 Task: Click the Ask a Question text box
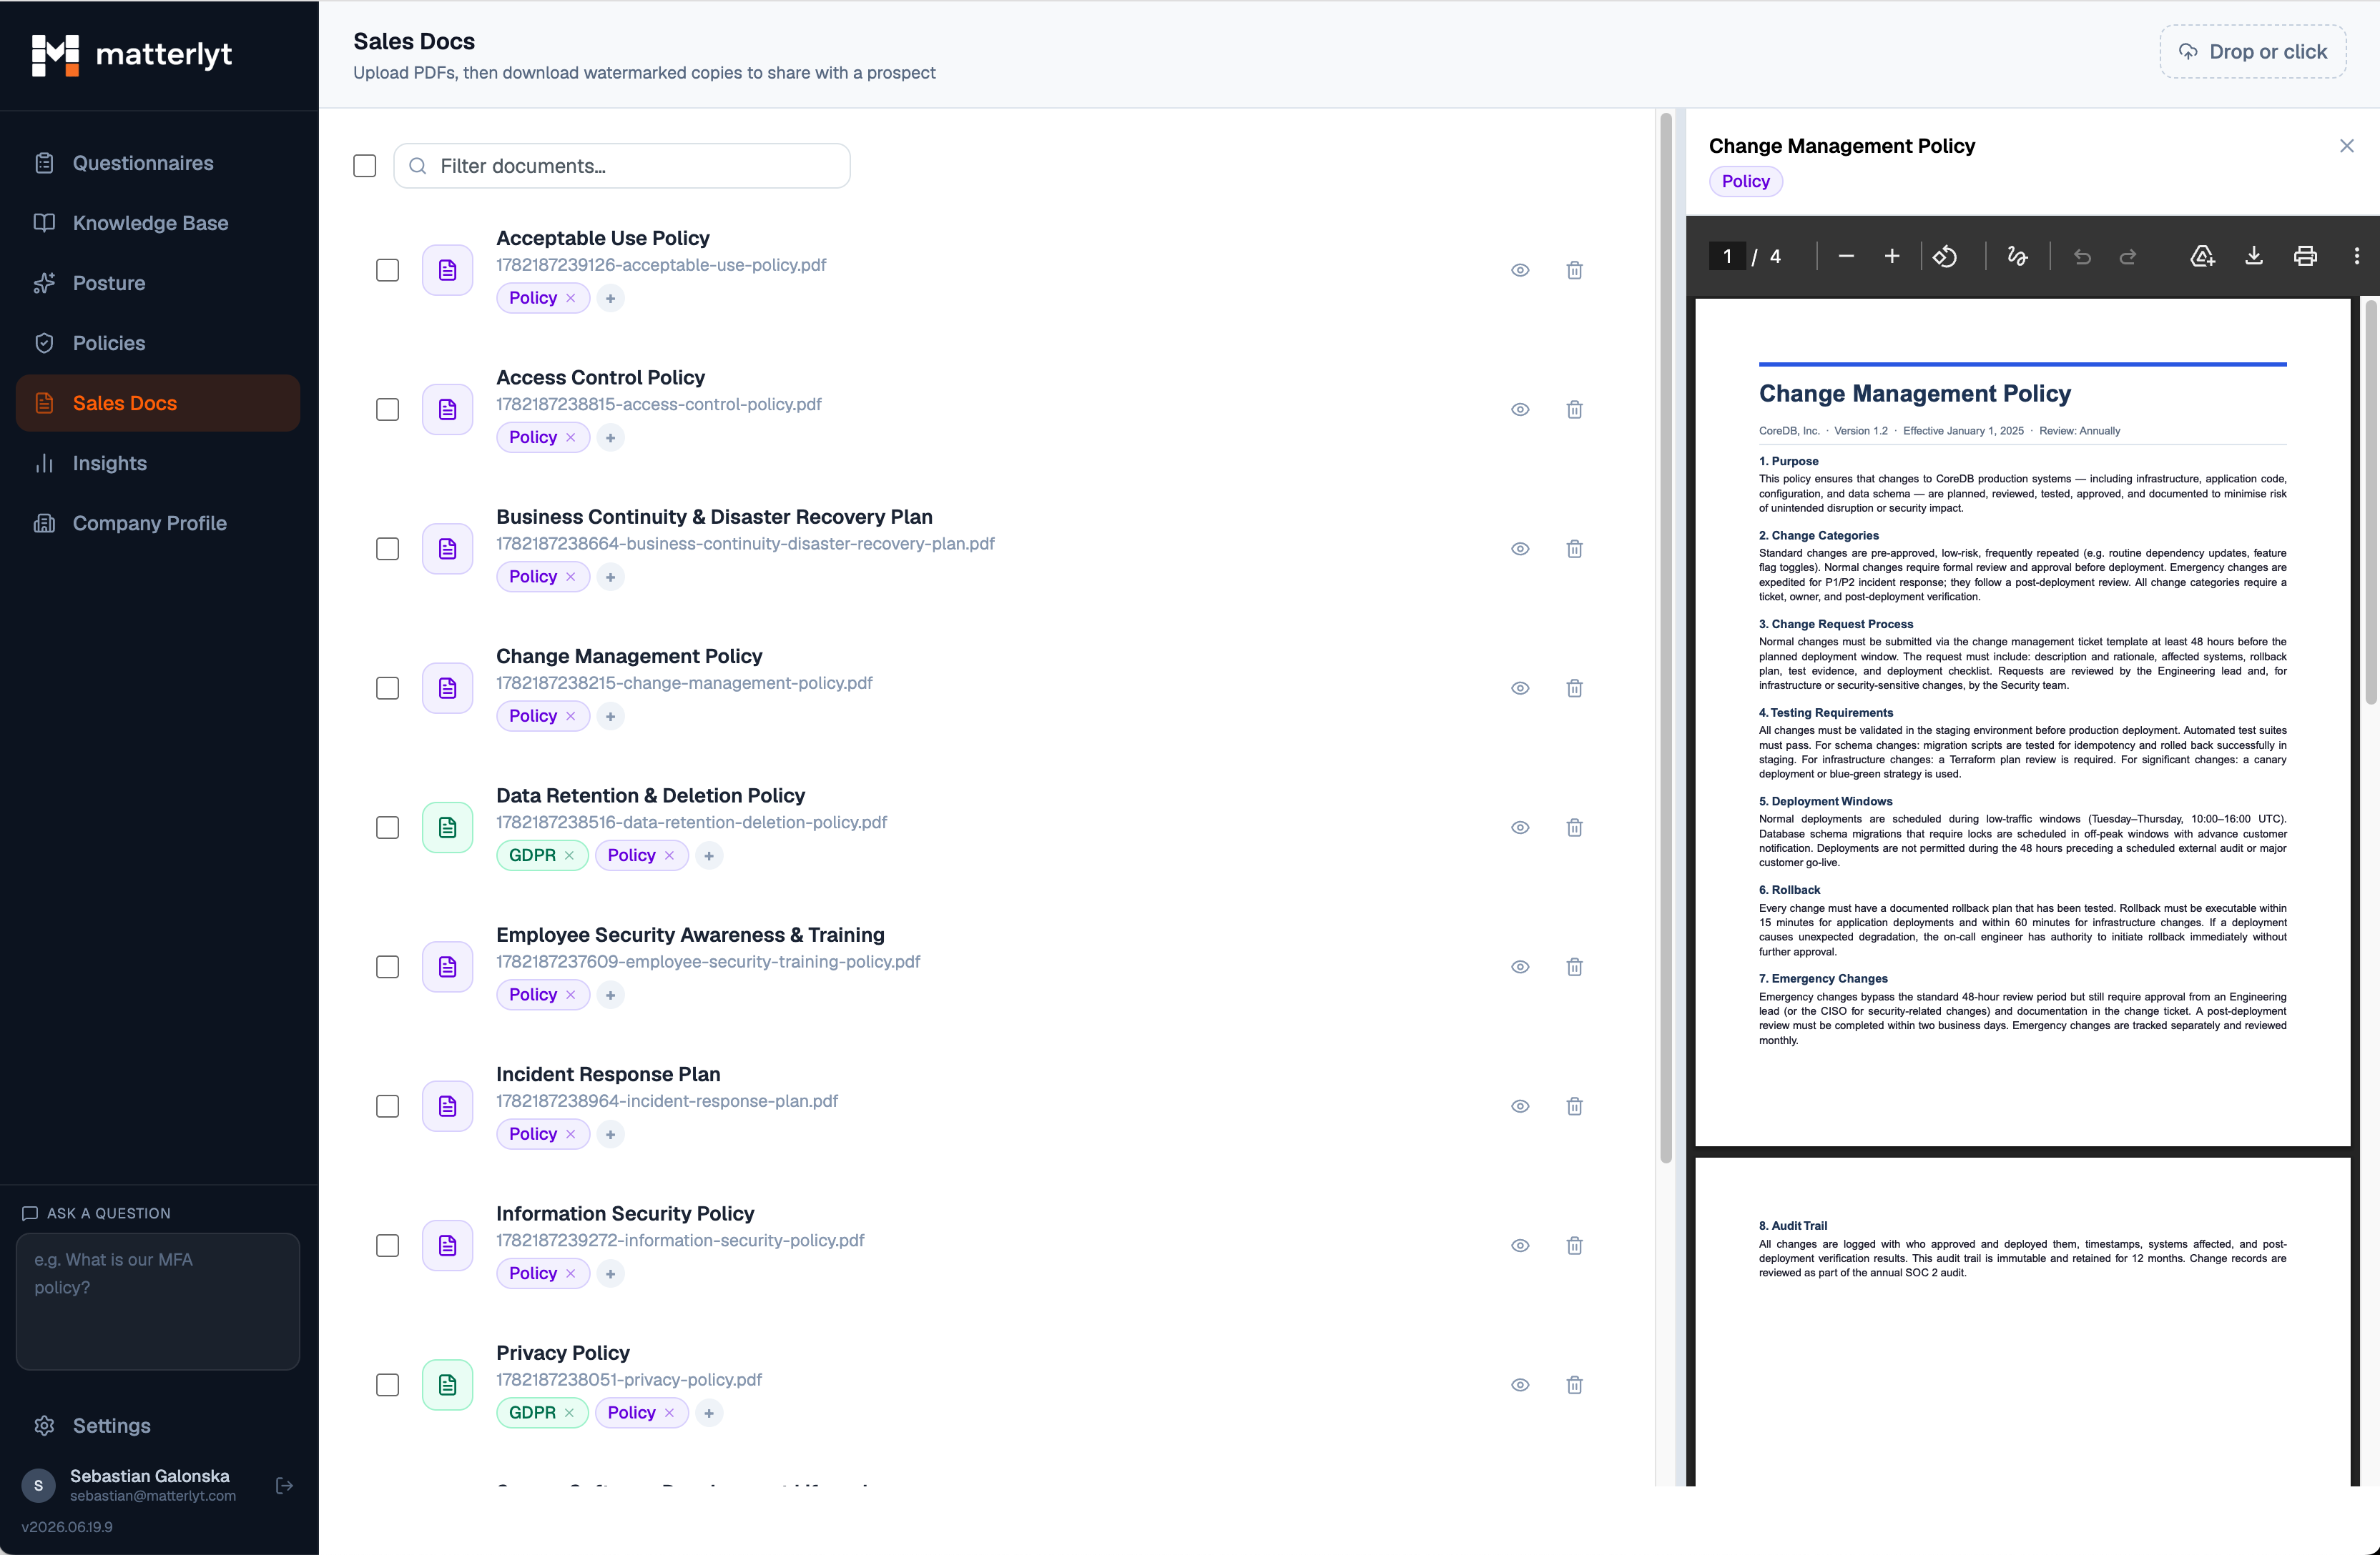point(158,1301)
